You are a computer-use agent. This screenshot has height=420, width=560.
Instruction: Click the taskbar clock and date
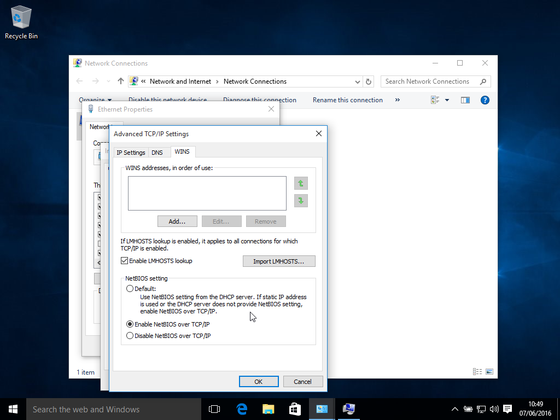535,409
